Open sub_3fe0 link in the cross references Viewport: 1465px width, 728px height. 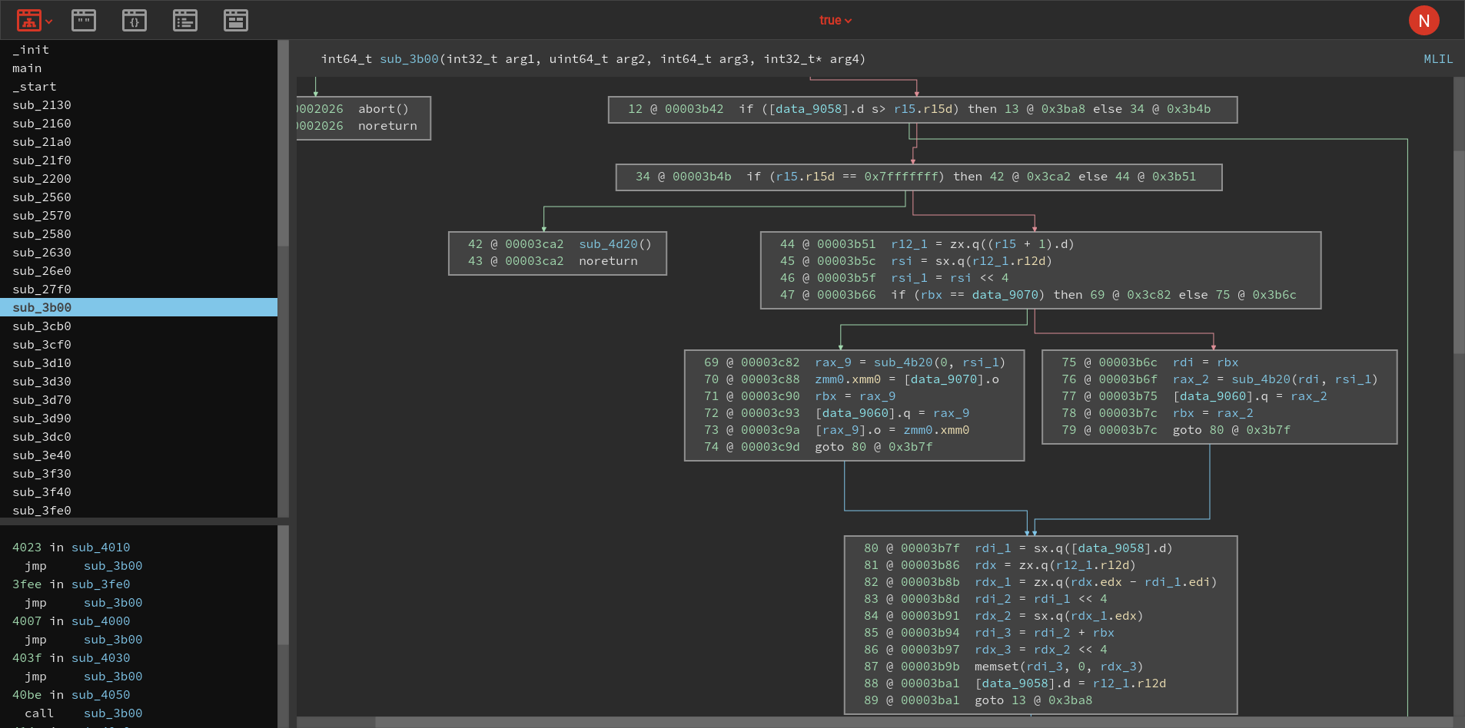(x=101, y=584)
